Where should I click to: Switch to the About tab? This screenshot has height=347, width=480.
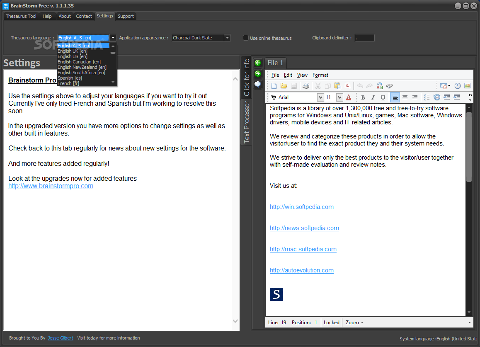65,16
